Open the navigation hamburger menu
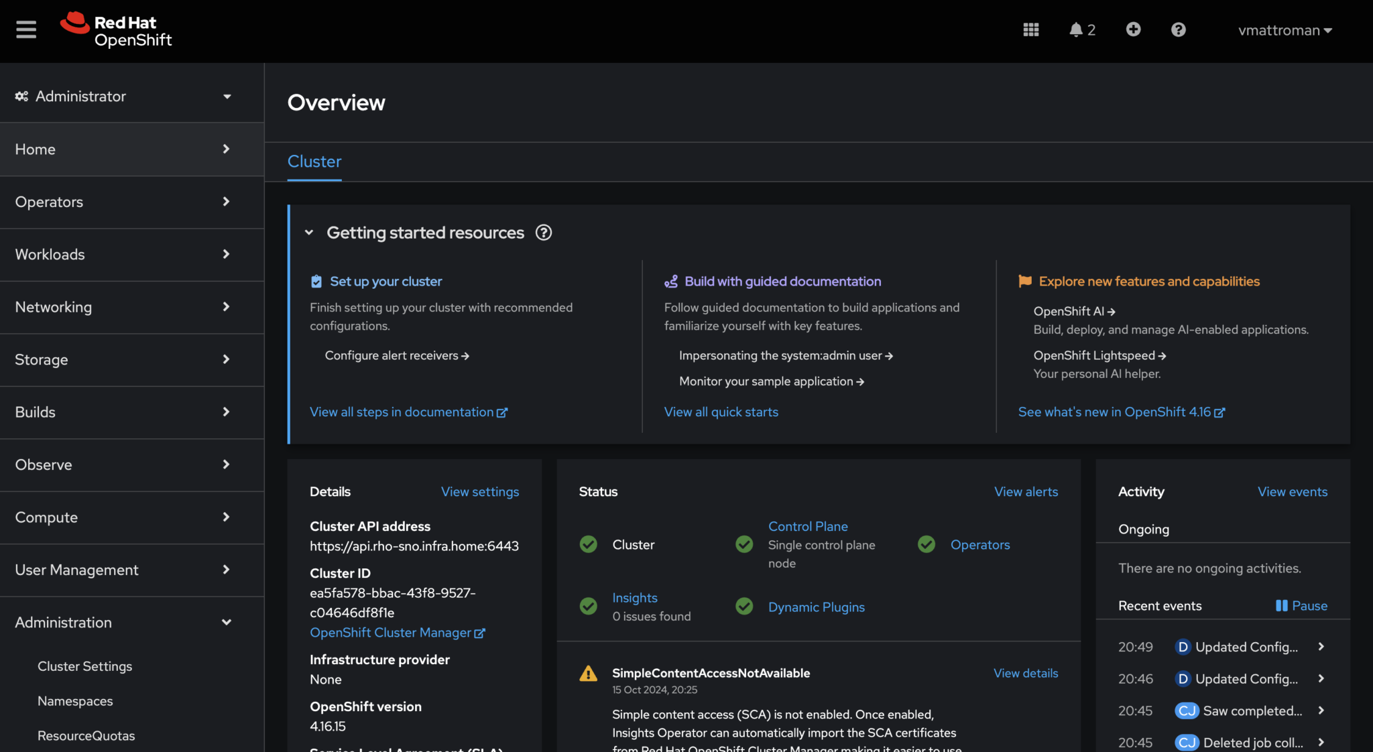This screenshot has height=752, width=1373. (x=25, y=29)
